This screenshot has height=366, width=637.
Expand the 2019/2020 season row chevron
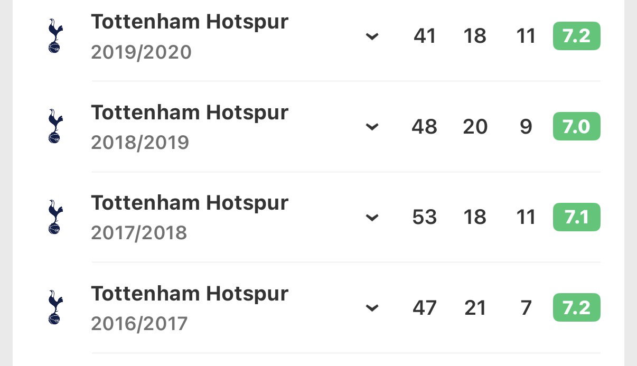coord(372,36)
